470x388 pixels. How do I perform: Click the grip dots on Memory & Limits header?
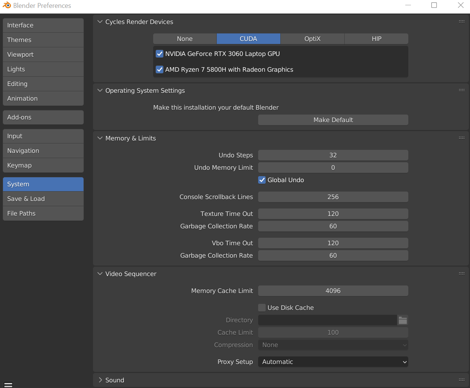pos(461,138)
